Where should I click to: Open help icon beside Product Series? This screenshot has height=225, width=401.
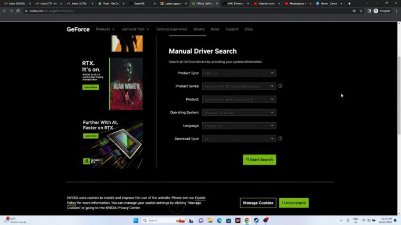click(280, 86)
